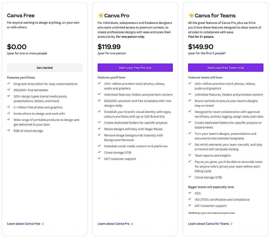Start your free Pro trial
The width and height of the screenshot is (270, 238).
tap(135, 68)
